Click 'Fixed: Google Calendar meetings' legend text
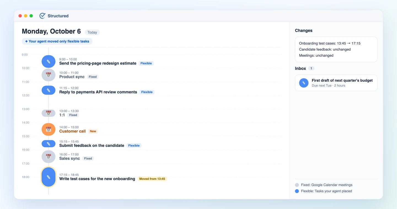 click(x=327, y=185)
